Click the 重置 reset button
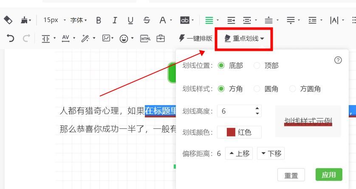The image size is (356, 189). coord(291,175)
